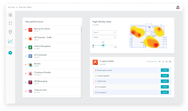The height and width of the screenshot is (111, 188).
Task: Switch tickets to list view icon
Action: pos(160,62)
